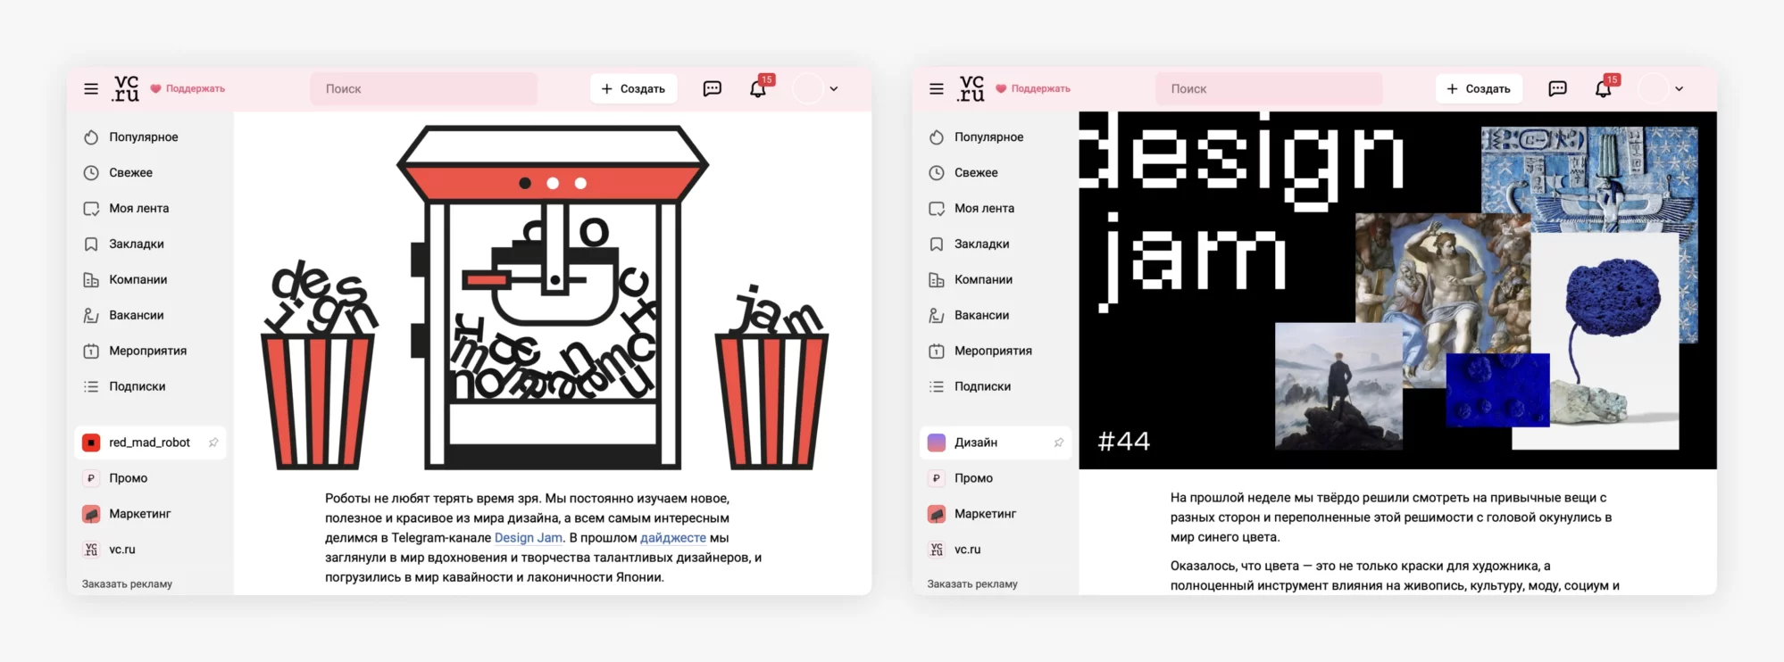Viewport: 1784px width, 662px height.
Task: Click Поддержать heart link in right window
Action: (x=1033, y=88)
